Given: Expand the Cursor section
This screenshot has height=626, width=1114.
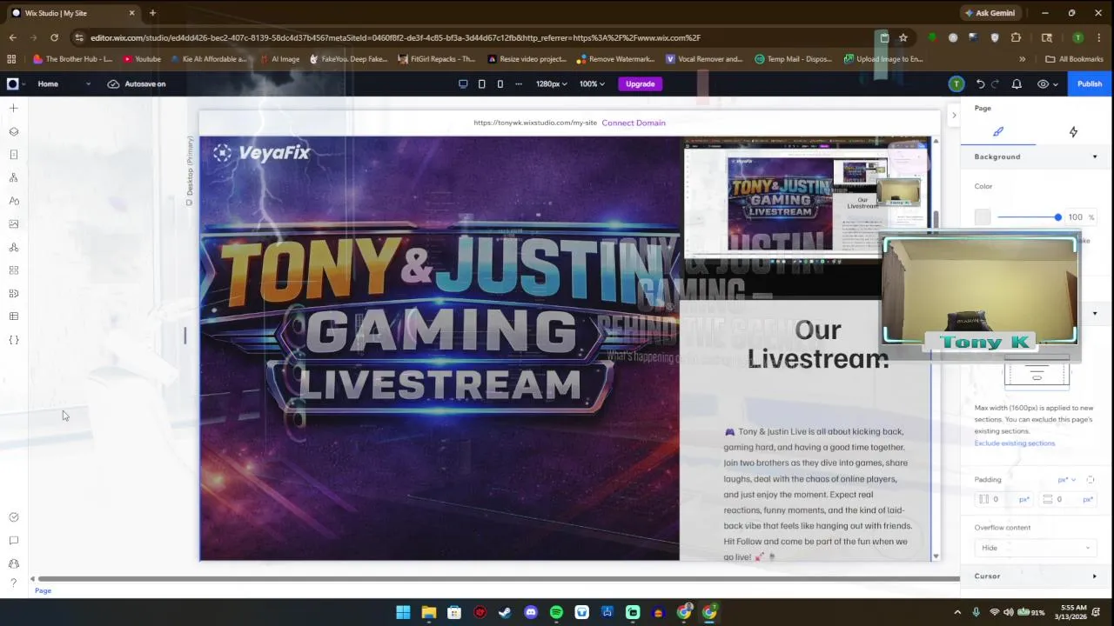Looking at the screenshot, I should (1095, 576).
